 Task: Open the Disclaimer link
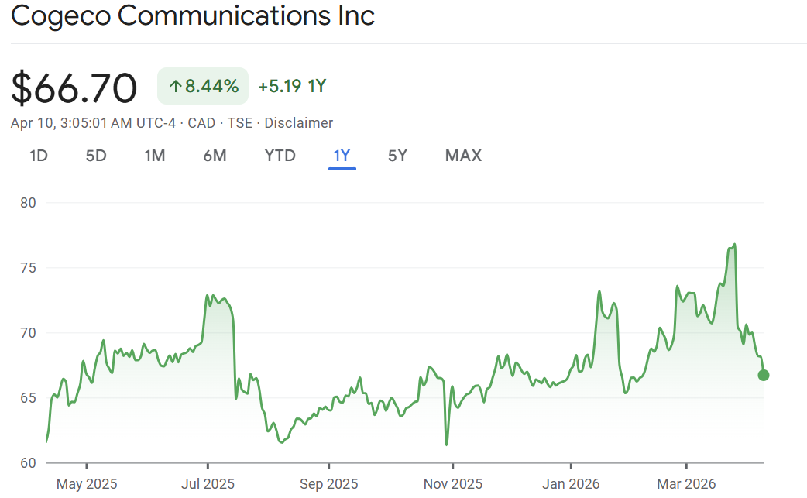299,123
